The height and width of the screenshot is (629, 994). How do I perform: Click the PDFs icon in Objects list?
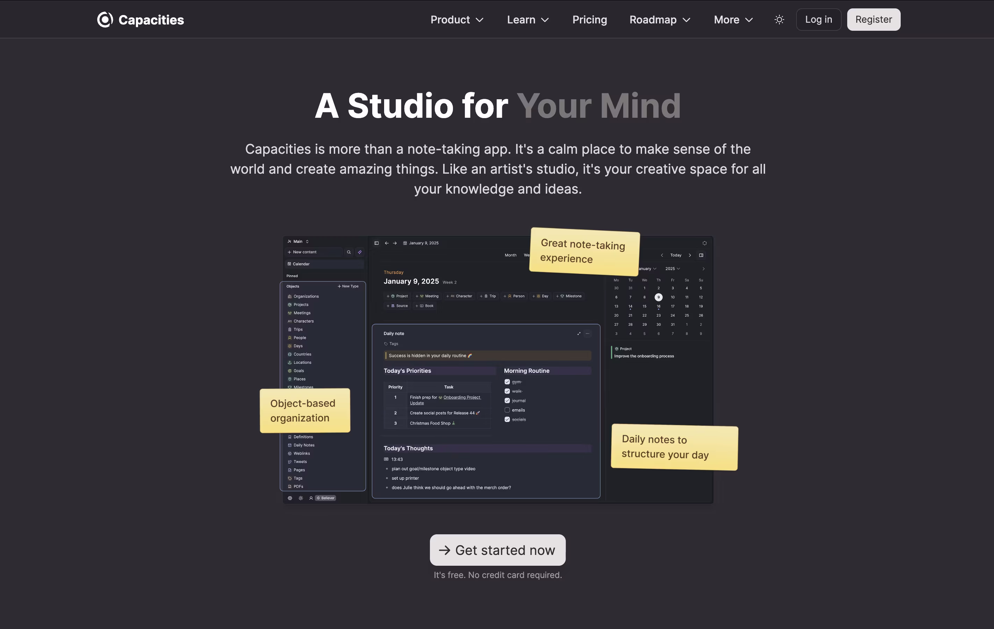point(290,487)
